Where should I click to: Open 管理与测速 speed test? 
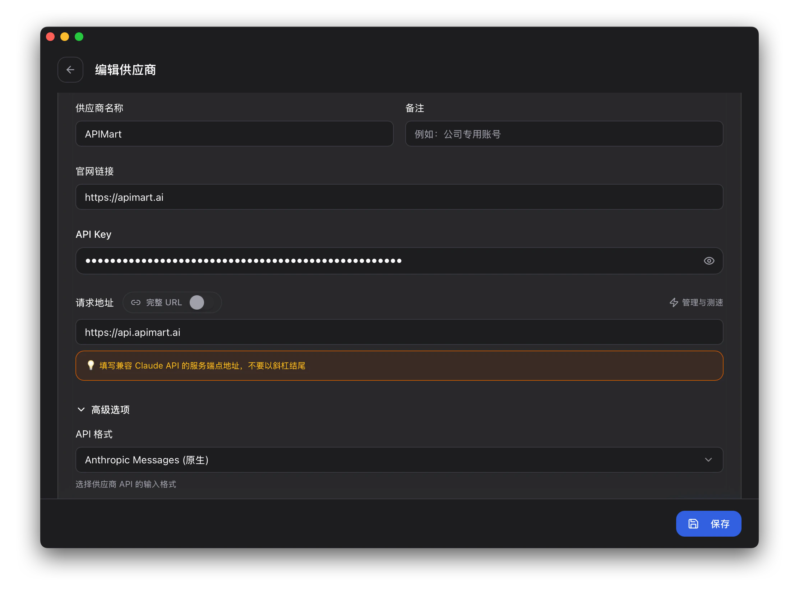coord(696,303)
